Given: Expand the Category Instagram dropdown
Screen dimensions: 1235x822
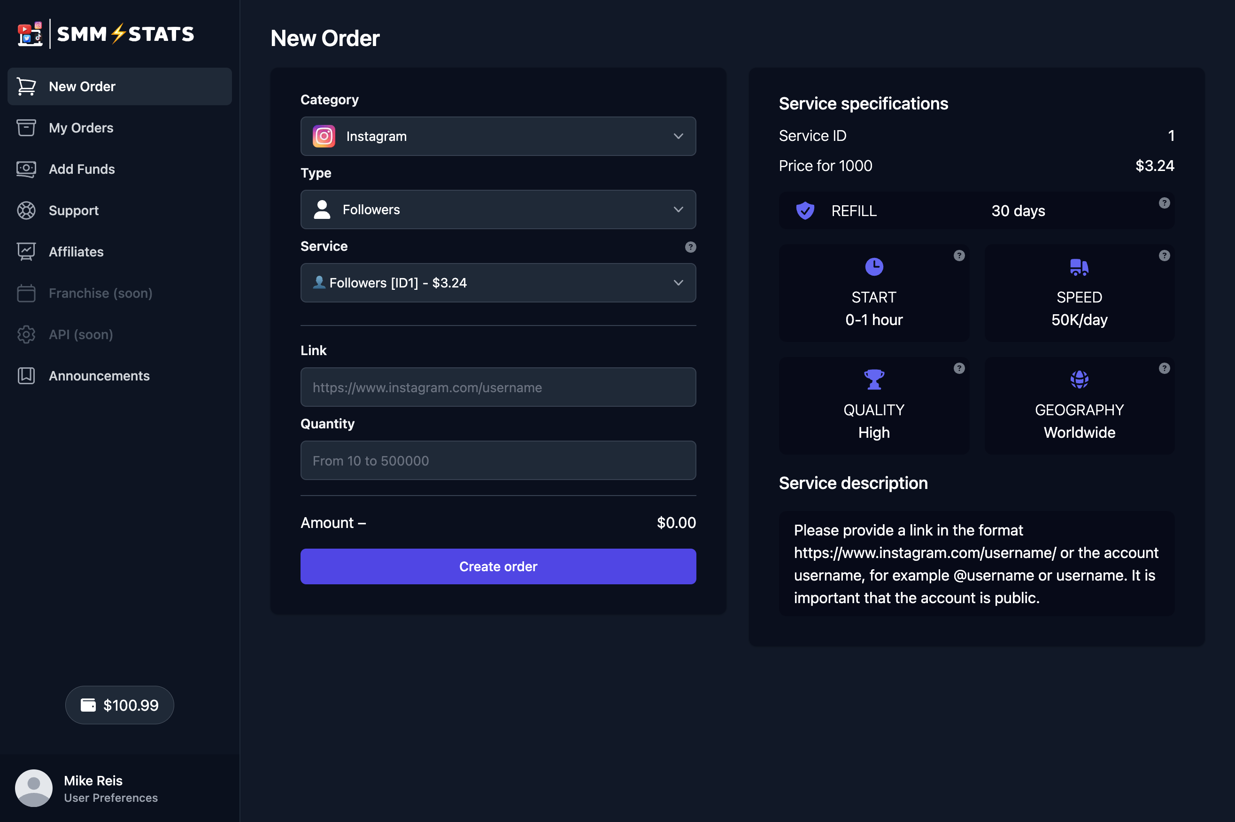Looking at the screenshot, I should click(x=498, y=136).
